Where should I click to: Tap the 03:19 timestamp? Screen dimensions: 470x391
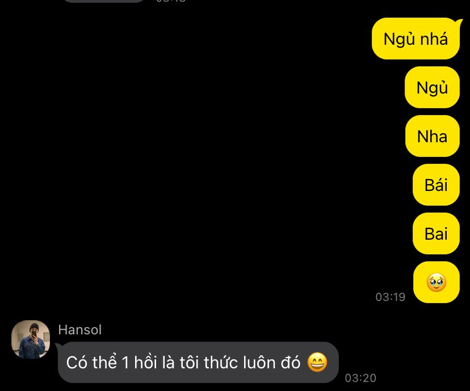pyautogui.click(x=391, y=297)
